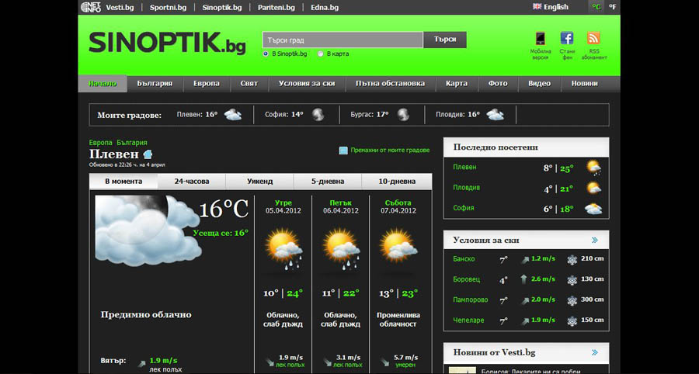Click weather icon in Пловдив recently visited row
Viewport: 699px width, 374px height.
pyautogui.click(x=593, y=188)
